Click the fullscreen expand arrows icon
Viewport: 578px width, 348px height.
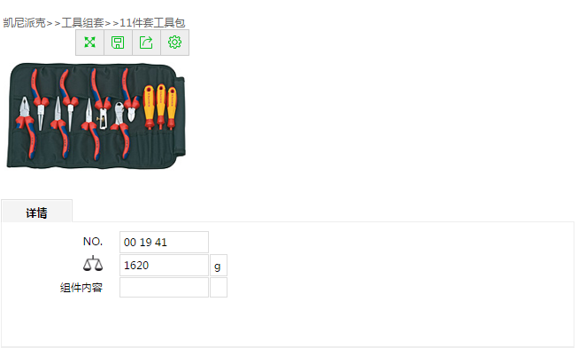coord(89,43)
